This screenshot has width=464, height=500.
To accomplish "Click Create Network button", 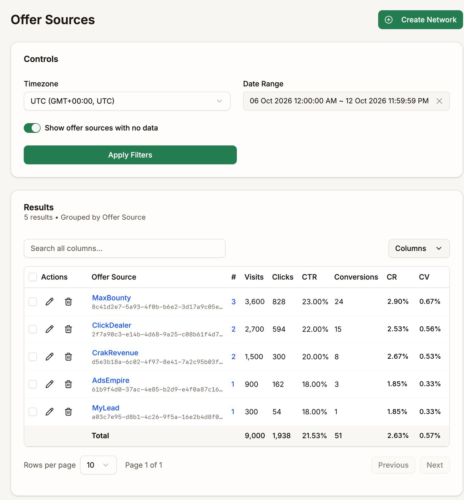I will (x=420, y=20).
